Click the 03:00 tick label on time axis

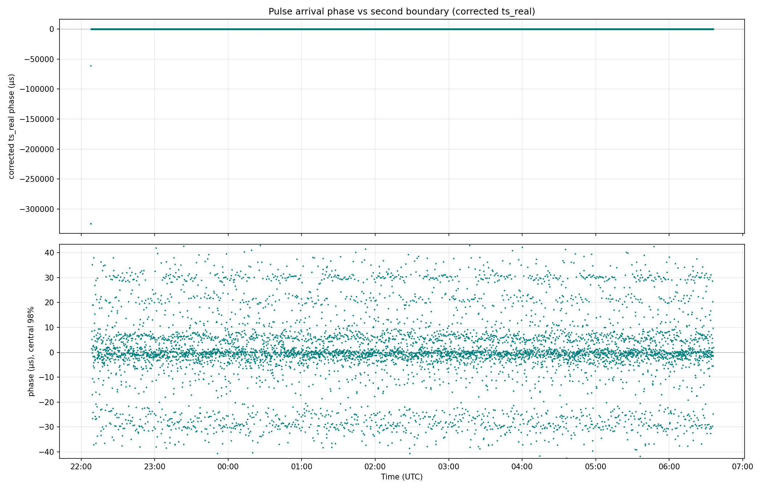448,466
